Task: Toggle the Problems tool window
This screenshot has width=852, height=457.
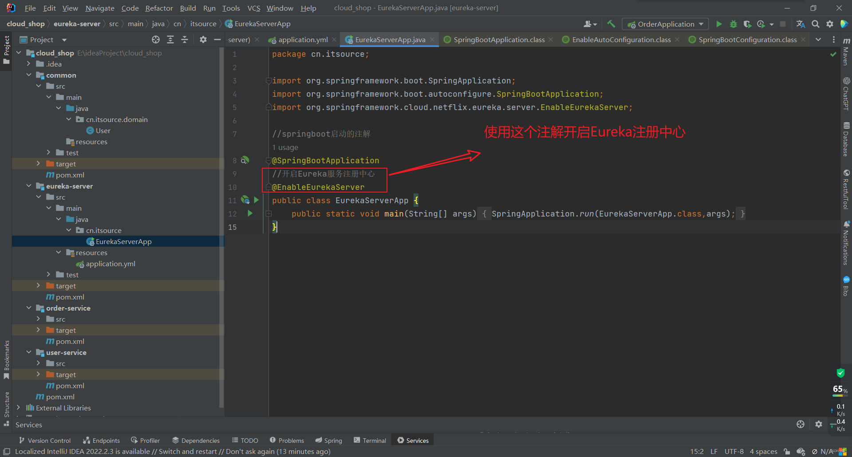Action: [287, 440]
